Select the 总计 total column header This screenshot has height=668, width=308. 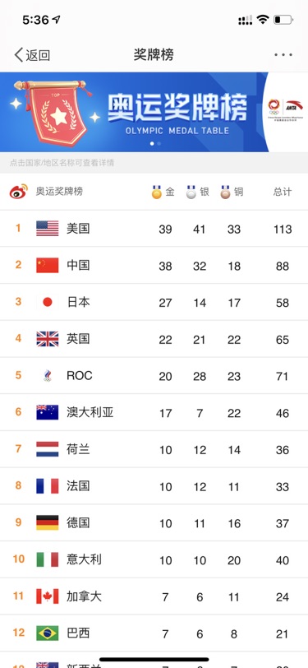tap(283, 192)
